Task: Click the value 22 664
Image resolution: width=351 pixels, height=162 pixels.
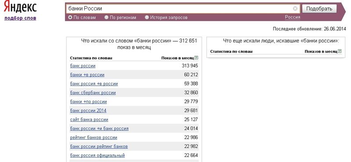Action: click(x=191, y=155)
